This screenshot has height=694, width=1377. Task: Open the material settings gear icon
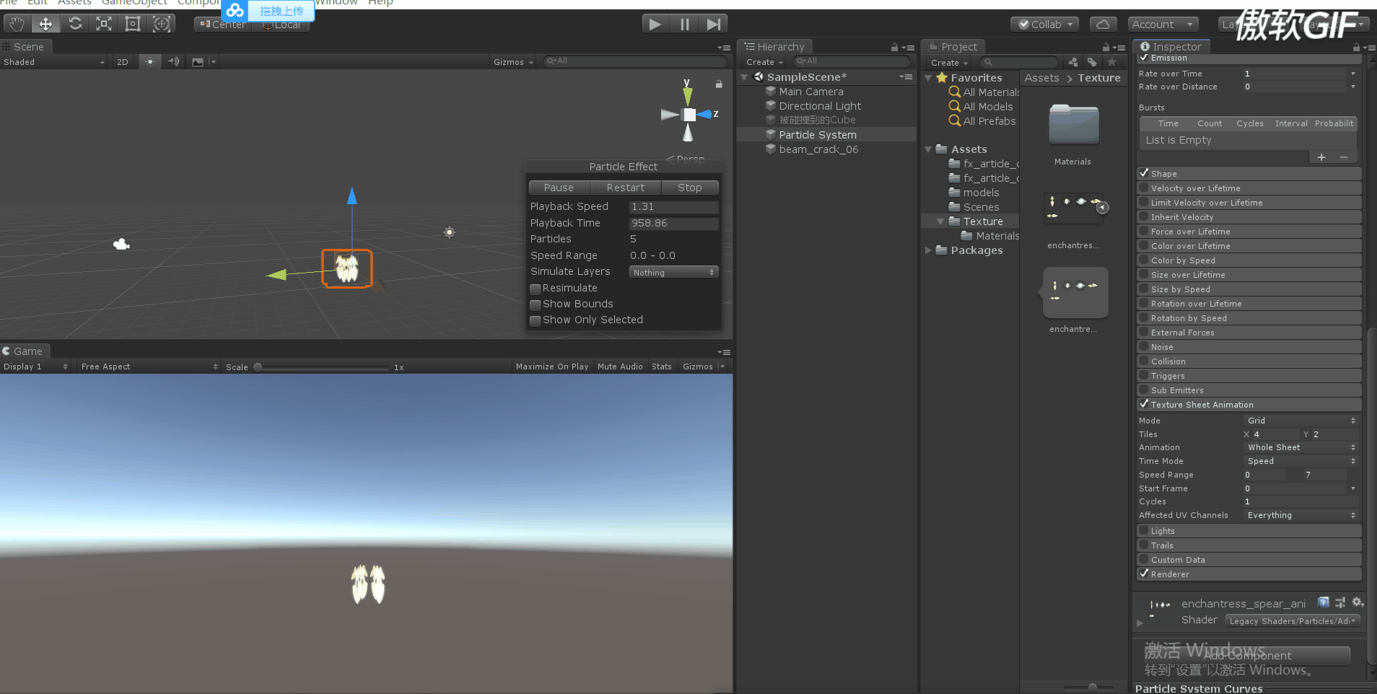point(1358,602)
